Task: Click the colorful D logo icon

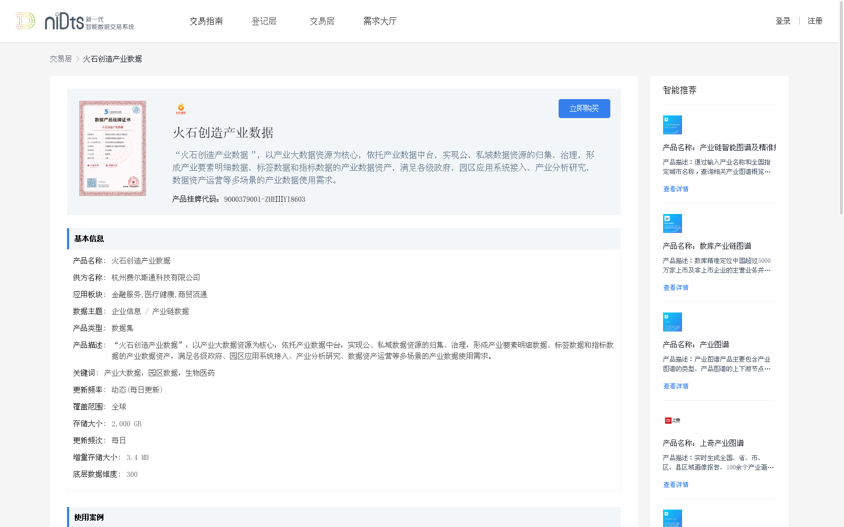Action: [x=25, y=21]
